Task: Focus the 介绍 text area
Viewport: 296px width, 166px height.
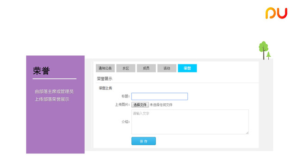Action: [x=190, y=122]
